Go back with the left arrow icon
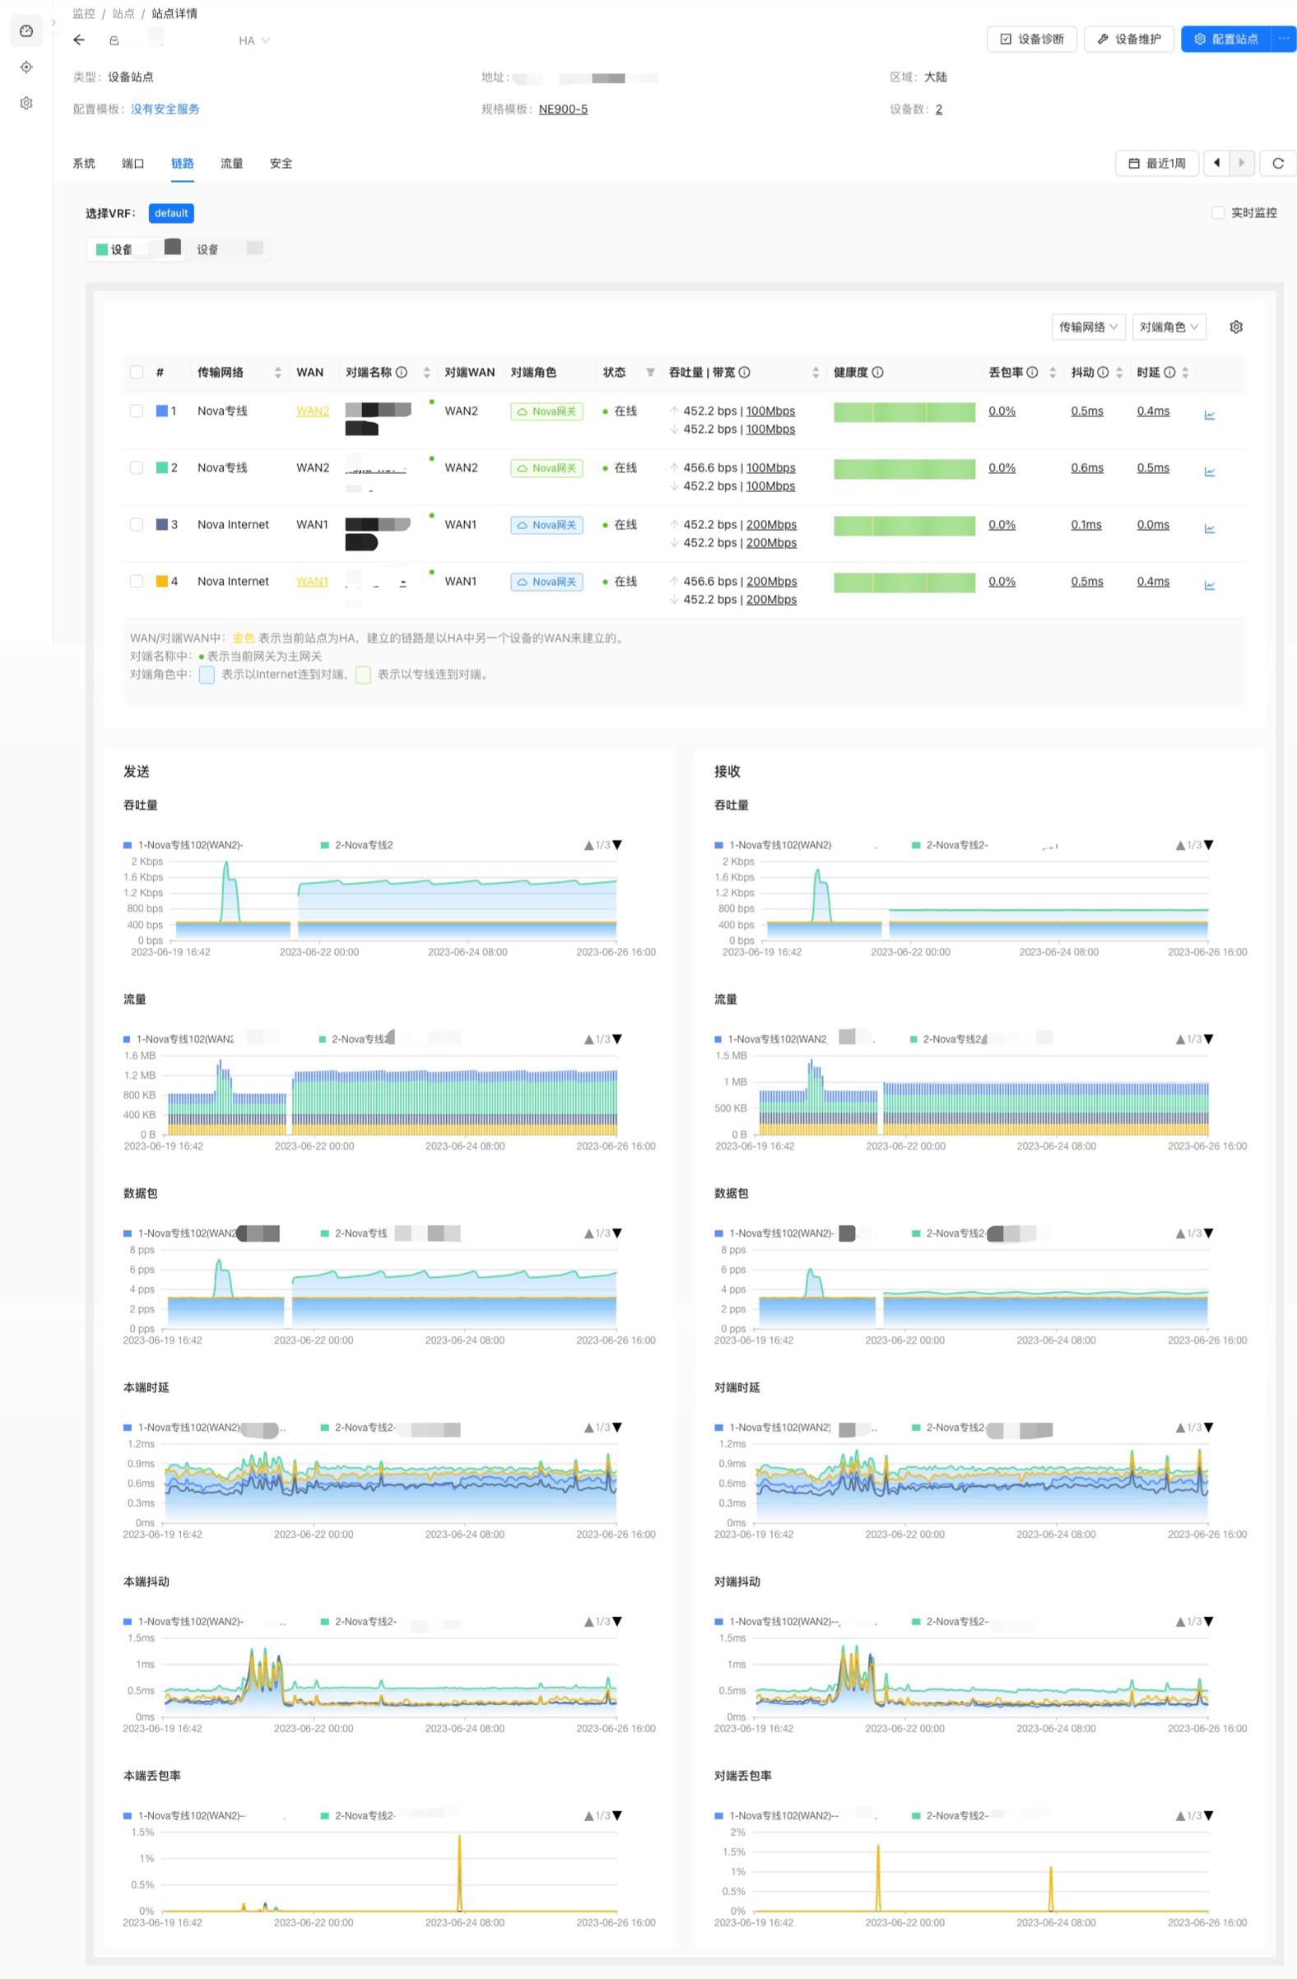 pyautogui.click(x=79, y=40)
